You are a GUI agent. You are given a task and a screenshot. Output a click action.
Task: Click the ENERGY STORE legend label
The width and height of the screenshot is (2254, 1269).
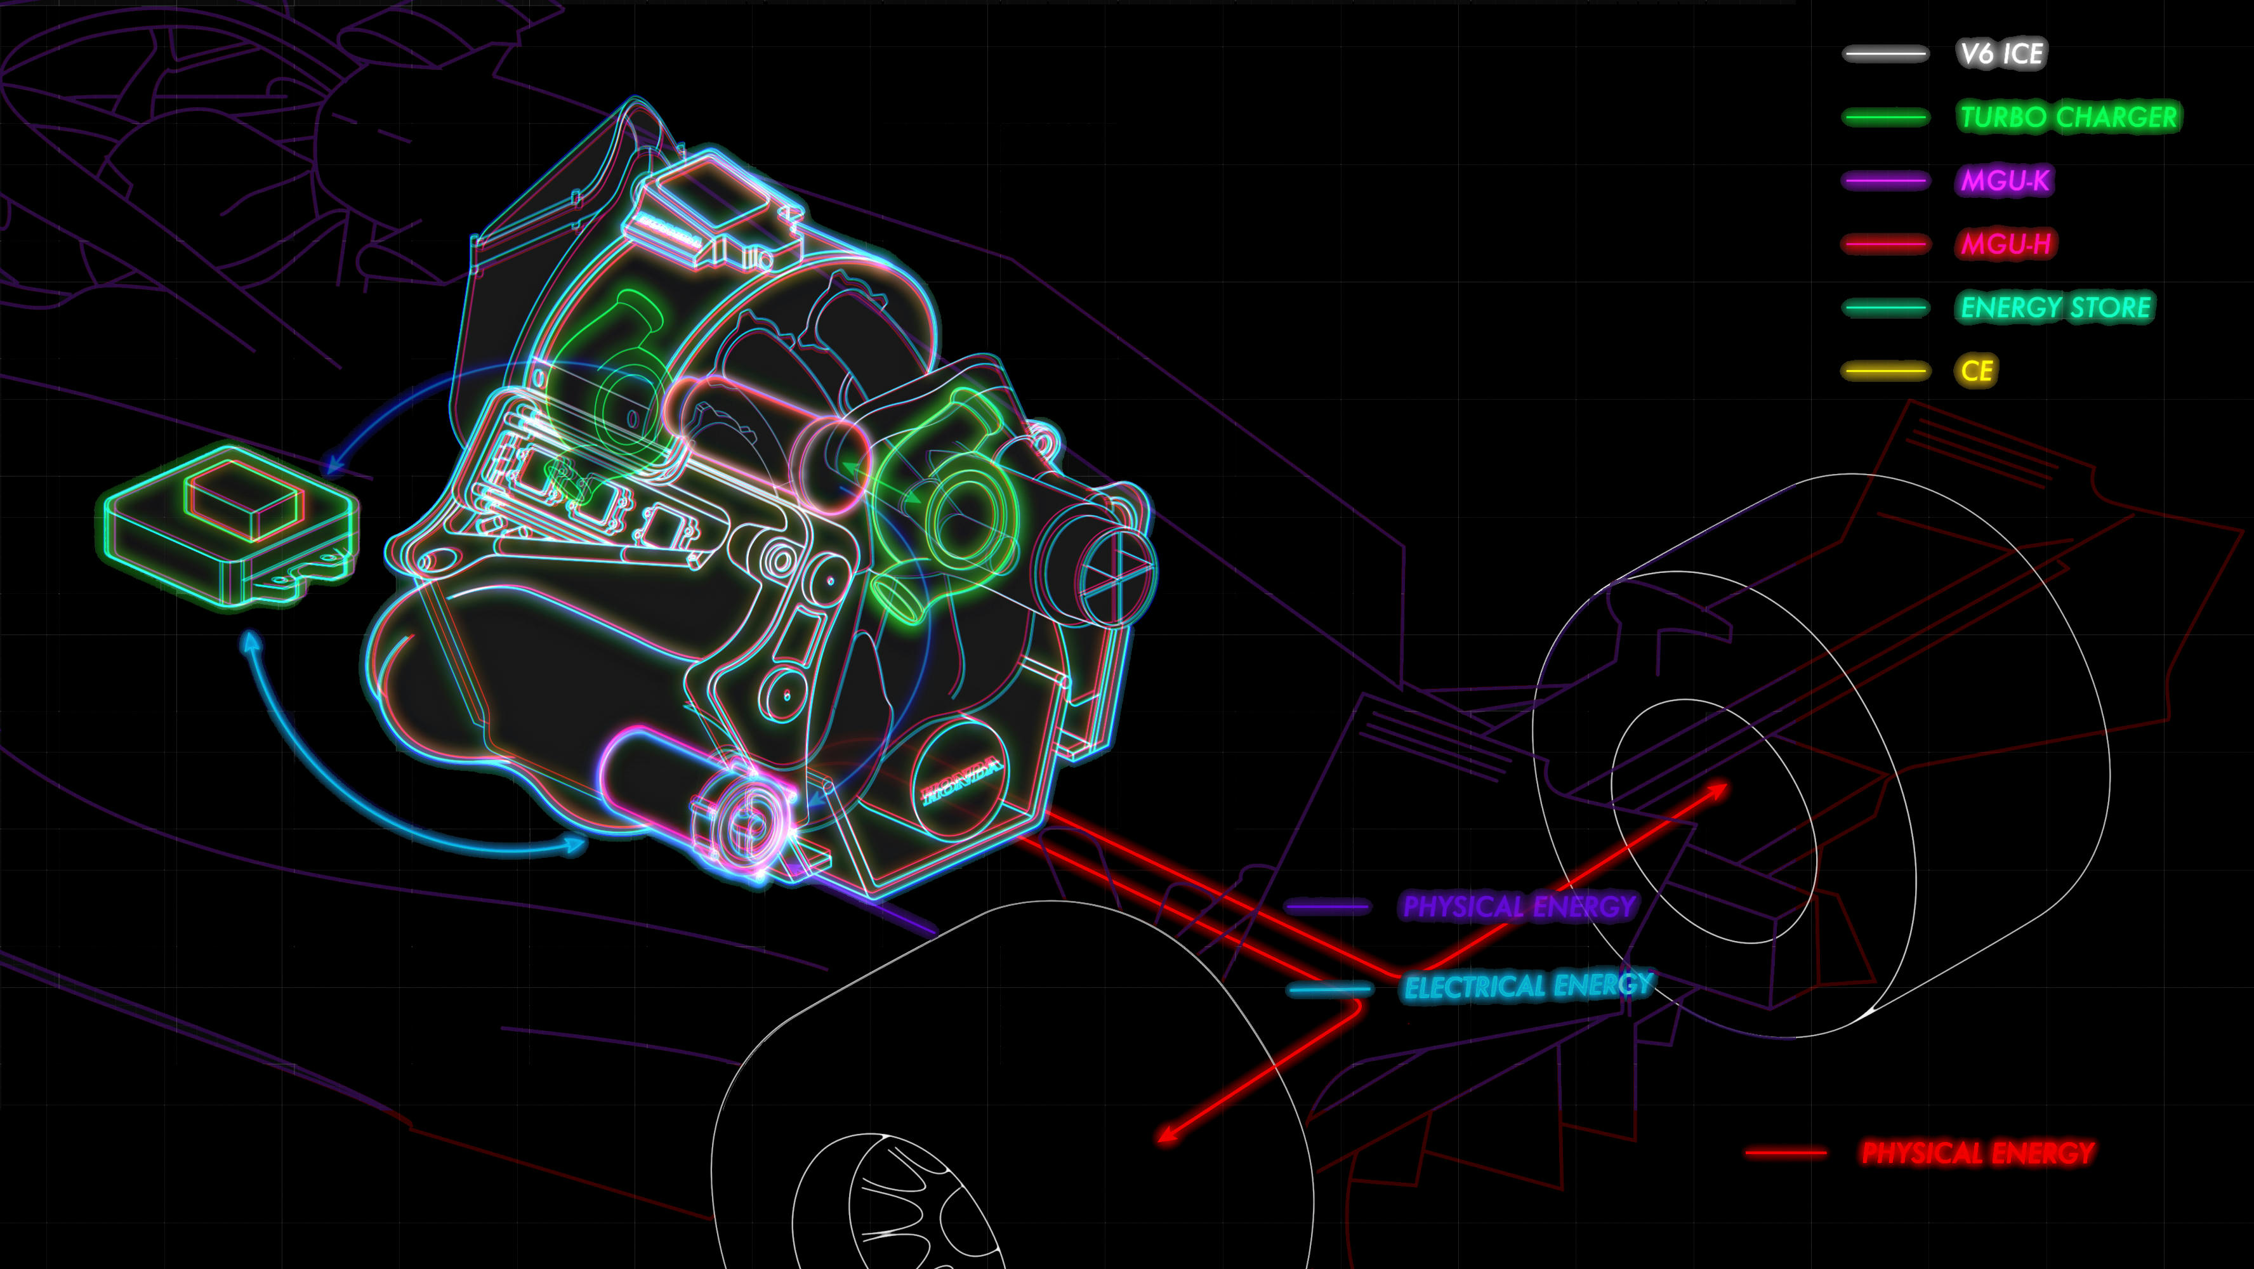[2055, 308]
